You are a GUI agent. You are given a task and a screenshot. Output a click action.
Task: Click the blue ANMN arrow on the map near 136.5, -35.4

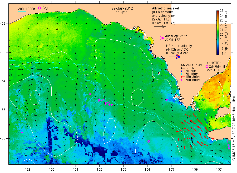pyautogui.click(x=206, y=121)
